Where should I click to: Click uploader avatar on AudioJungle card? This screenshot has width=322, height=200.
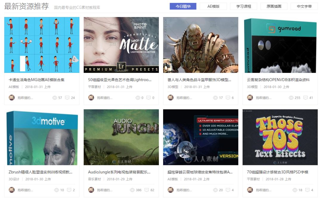(91, 190)
